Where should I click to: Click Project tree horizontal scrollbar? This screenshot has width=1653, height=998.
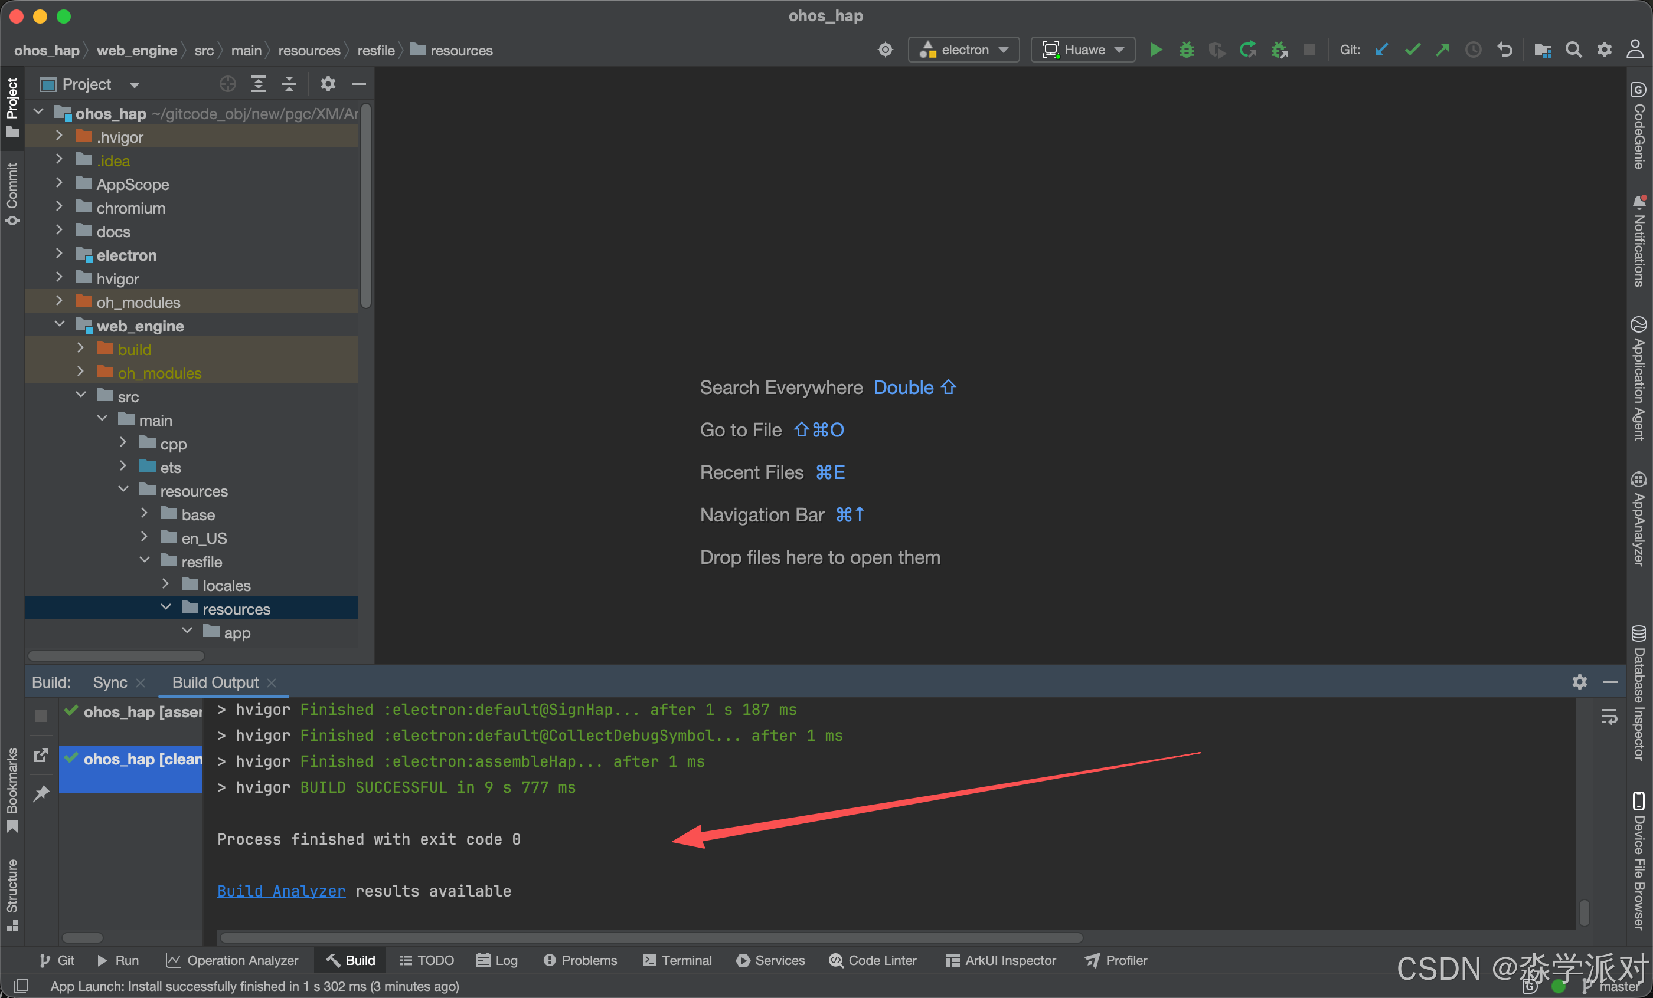116,655
